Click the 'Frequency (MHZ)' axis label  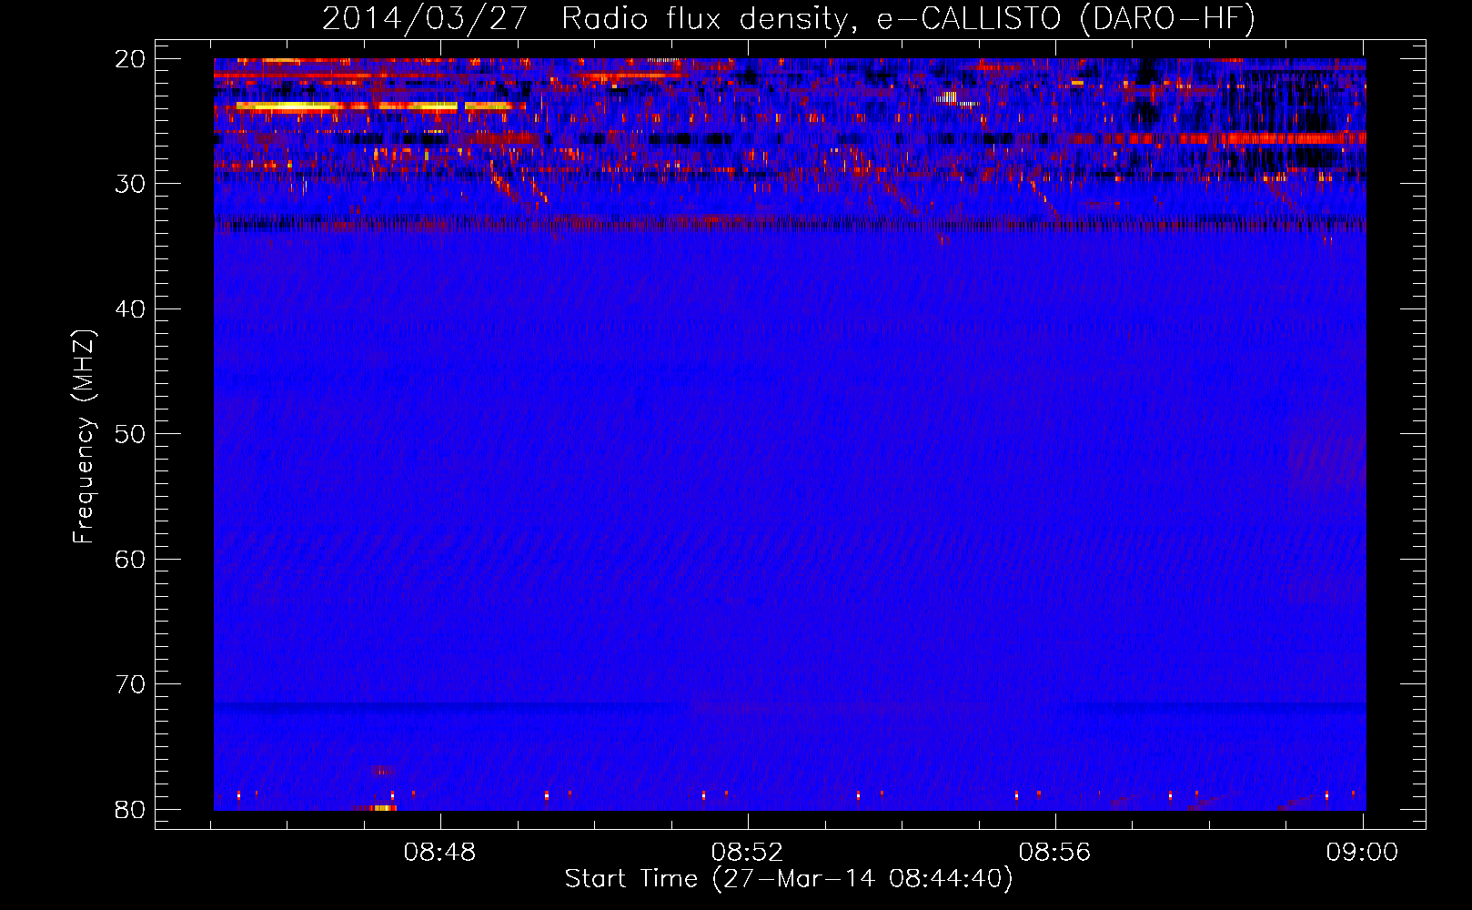[x=84, y=437]
